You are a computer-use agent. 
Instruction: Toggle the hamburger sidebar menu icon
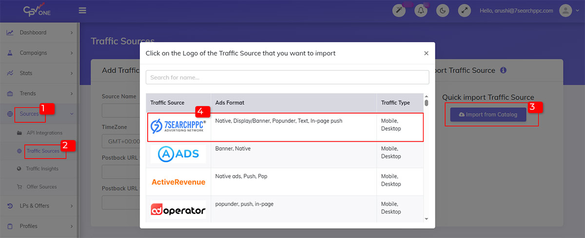pos(82,10)
